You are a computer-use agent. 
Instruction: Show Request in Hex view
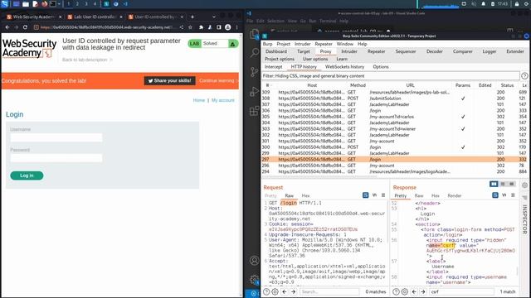[x=305, y=195]
